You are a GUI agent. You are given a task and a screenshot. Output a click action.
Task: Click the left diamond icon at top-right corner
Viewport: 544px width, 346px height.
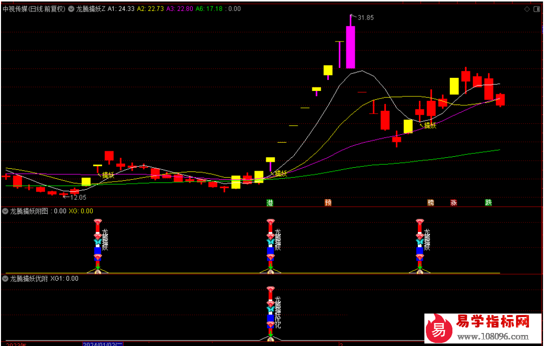pyautogui.click(x=526, y=9)
